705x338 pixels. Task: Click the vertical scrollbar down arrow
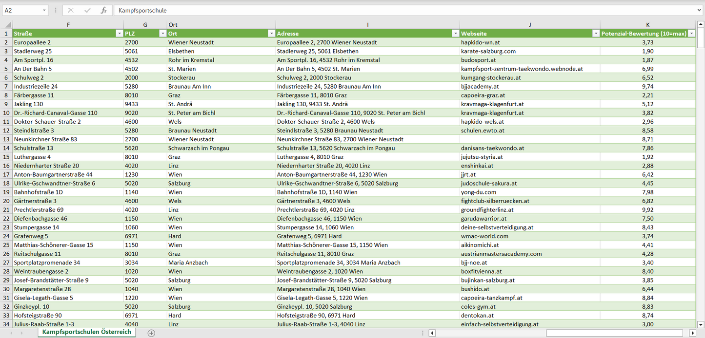(x=701, y=324)
